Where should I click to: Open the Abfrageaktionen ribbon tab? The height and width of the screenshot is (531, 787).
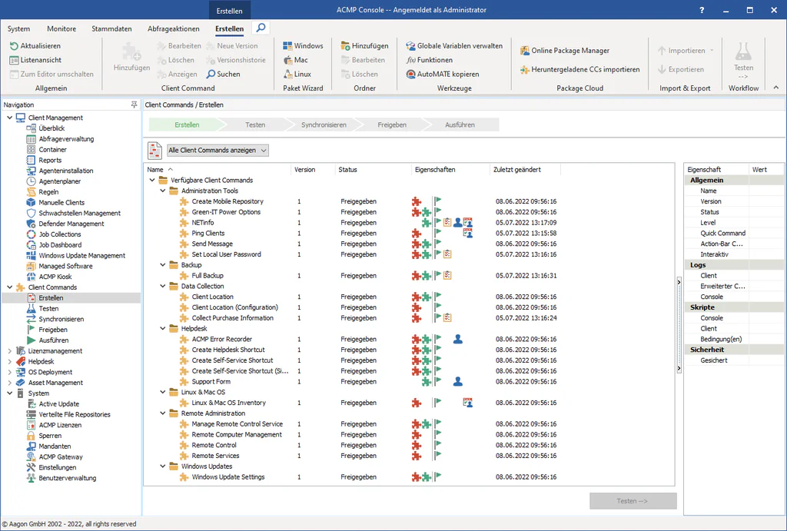[x=173, y=28]
